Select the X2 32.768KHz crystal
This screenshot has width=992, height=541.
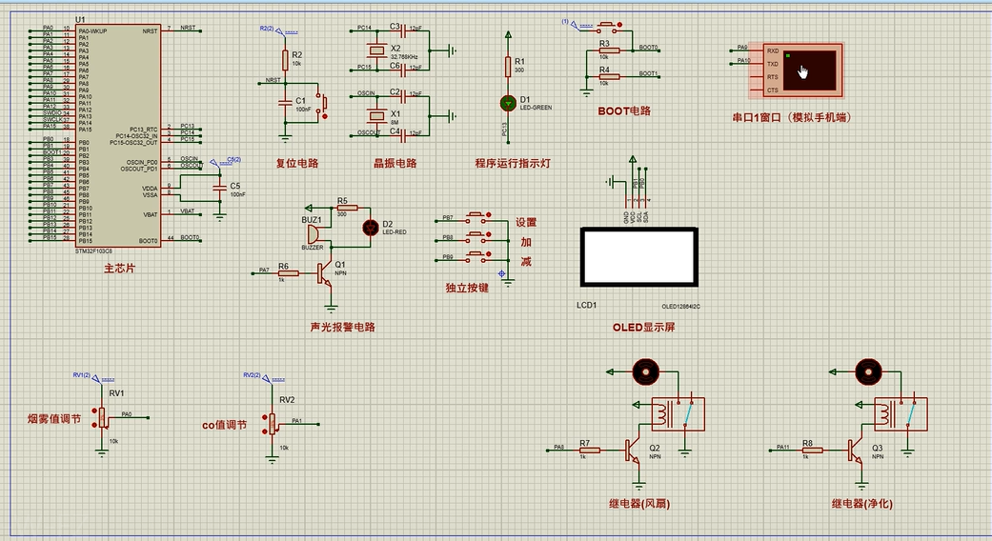point(377,50)
